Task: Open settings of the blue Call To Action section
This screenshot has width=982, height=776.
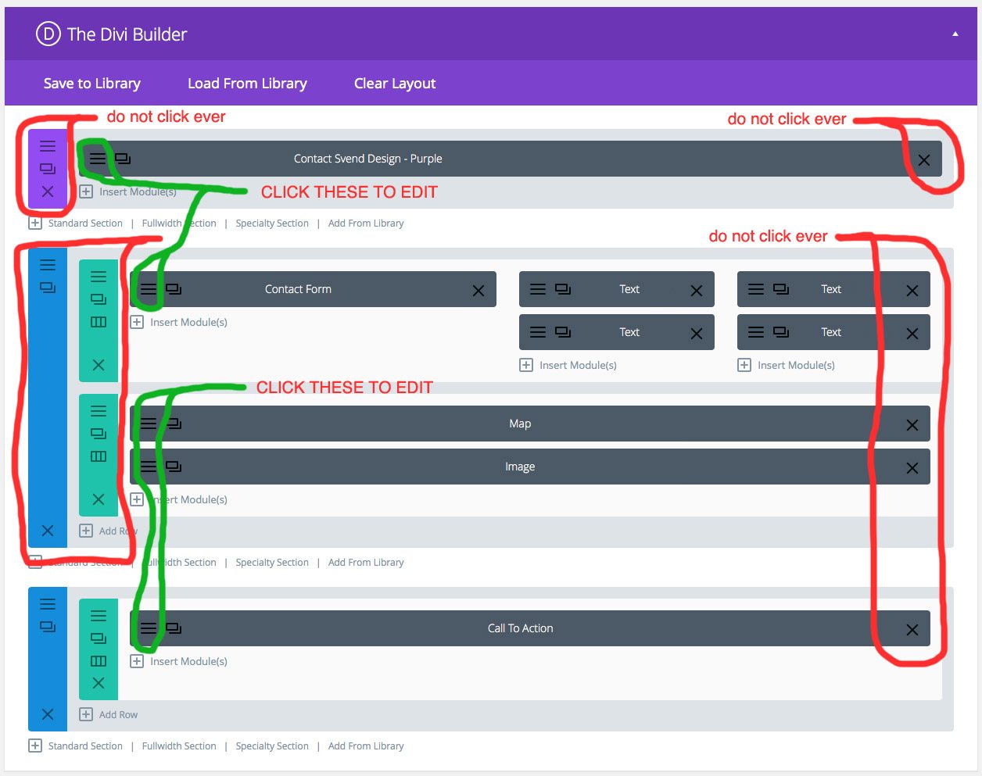Action: tap(48, 604)
